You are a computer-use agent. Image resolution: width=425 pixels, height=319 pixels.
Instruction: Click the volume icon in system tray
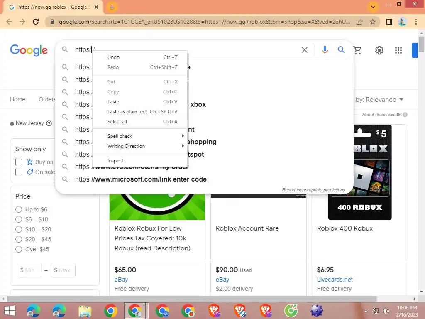(x=386, y=311)
